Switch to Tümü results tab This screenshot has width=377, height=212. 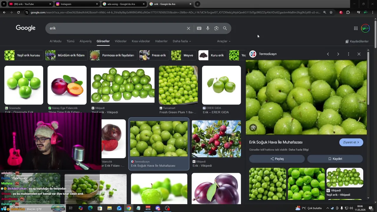[x=70, y=41]
